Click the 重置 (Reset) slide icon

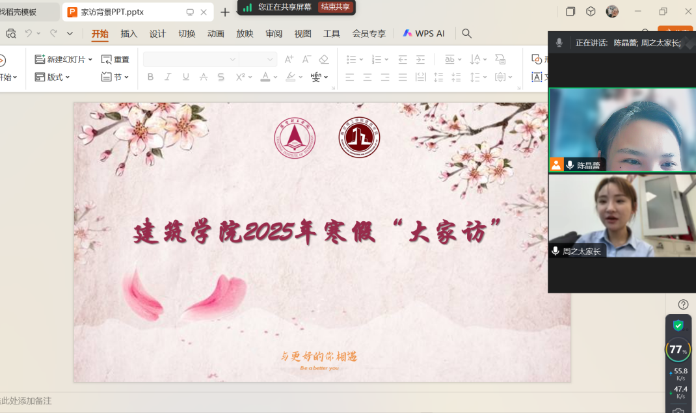[115, 59]
